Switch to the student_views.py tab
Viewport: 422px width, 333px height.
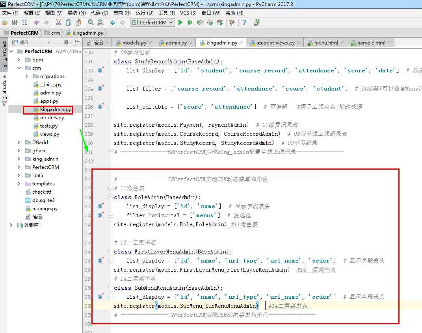tap(275, 43)
